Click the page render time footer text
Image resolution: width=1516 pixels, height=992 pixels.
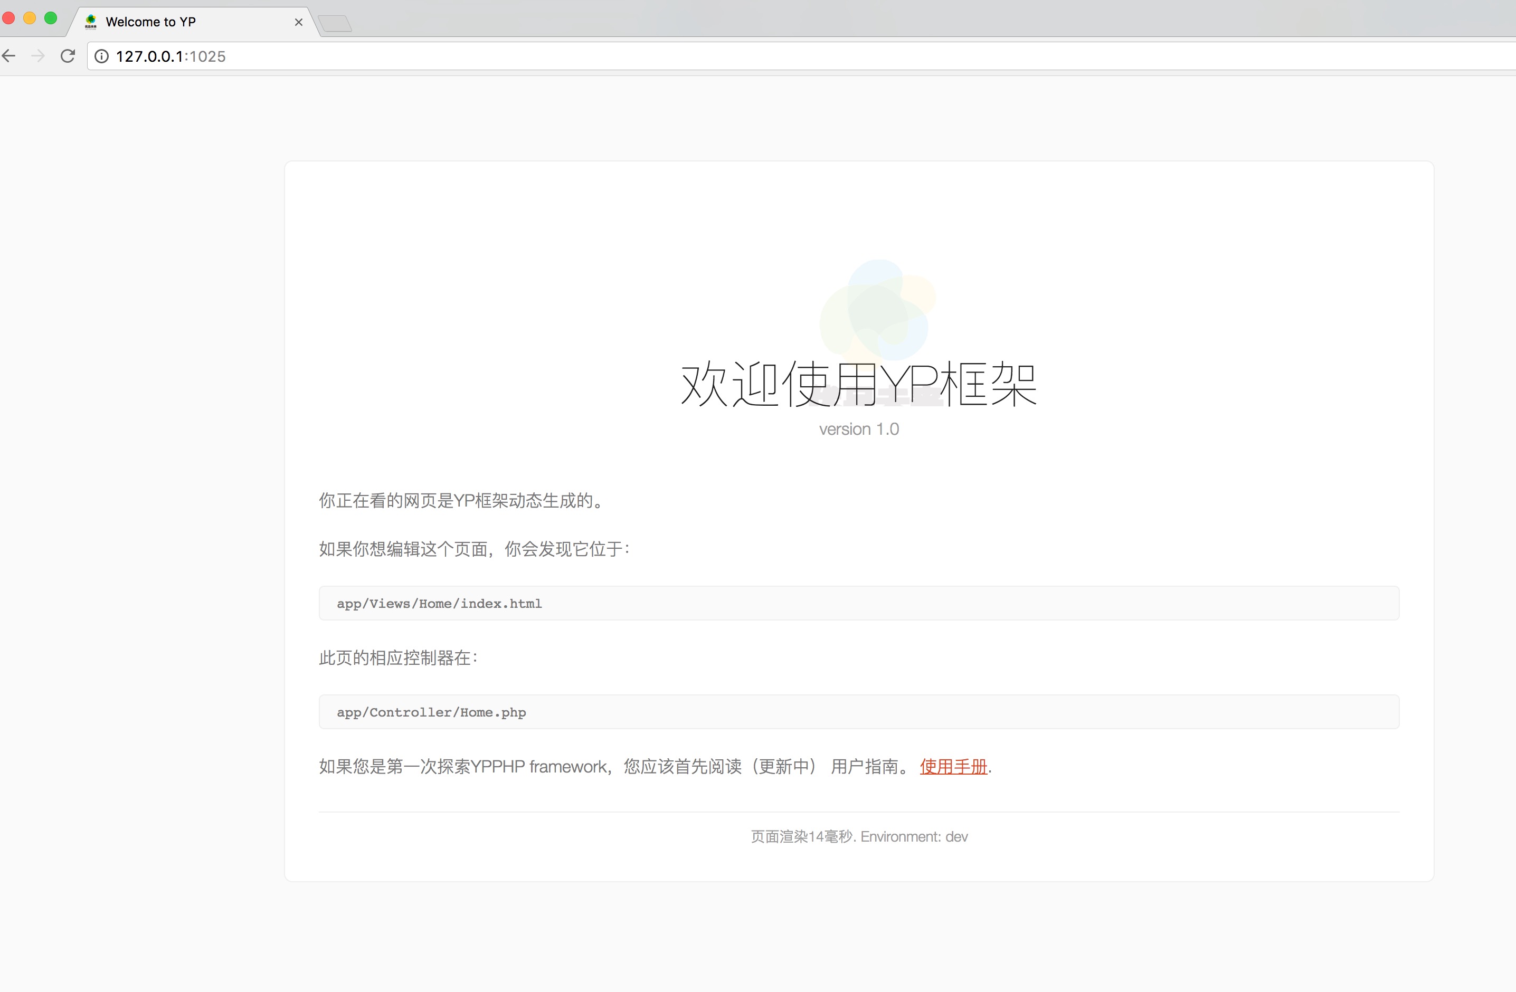(859, 836)
